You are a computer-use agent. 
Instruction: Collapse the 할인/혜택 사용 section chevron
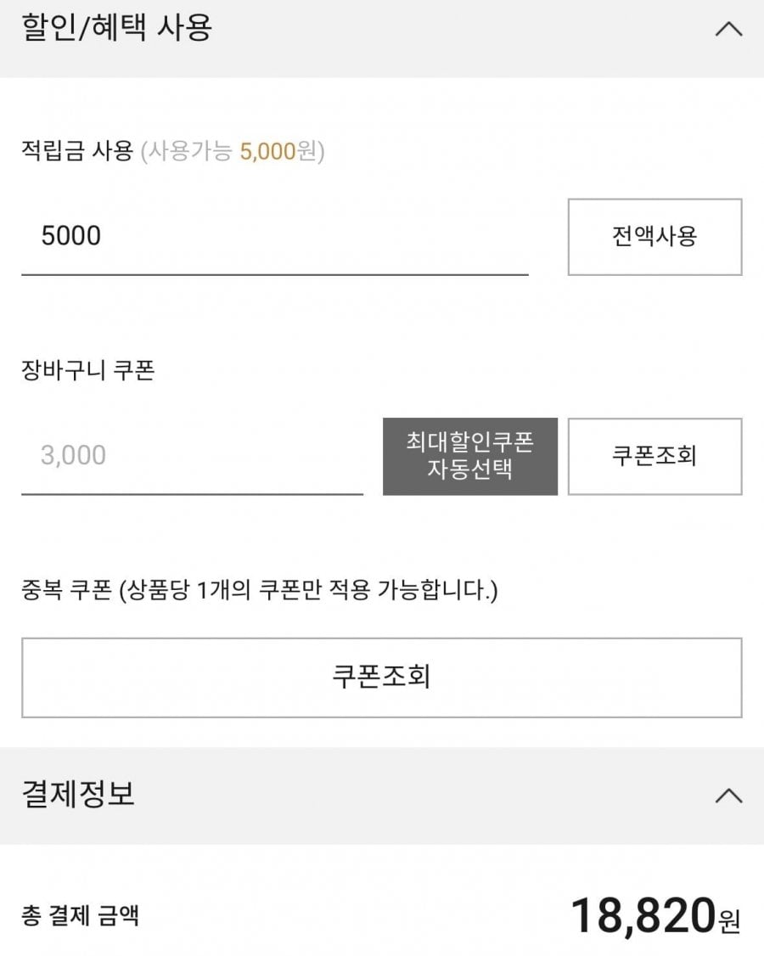pos(728,30)
